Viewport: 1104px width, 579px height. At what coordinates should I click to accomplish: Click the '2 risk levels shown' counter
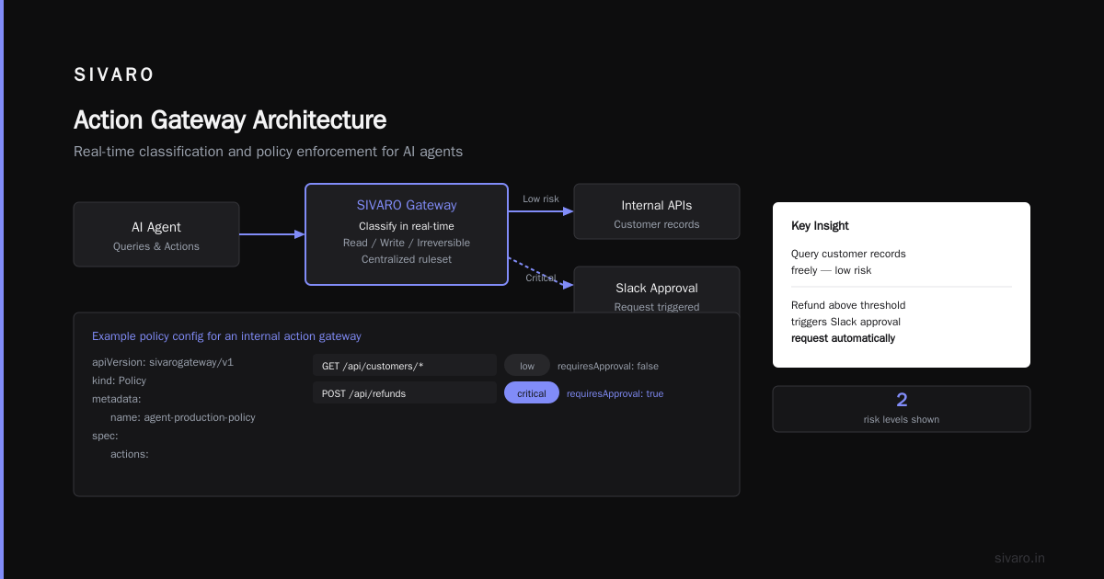(902, 409)
